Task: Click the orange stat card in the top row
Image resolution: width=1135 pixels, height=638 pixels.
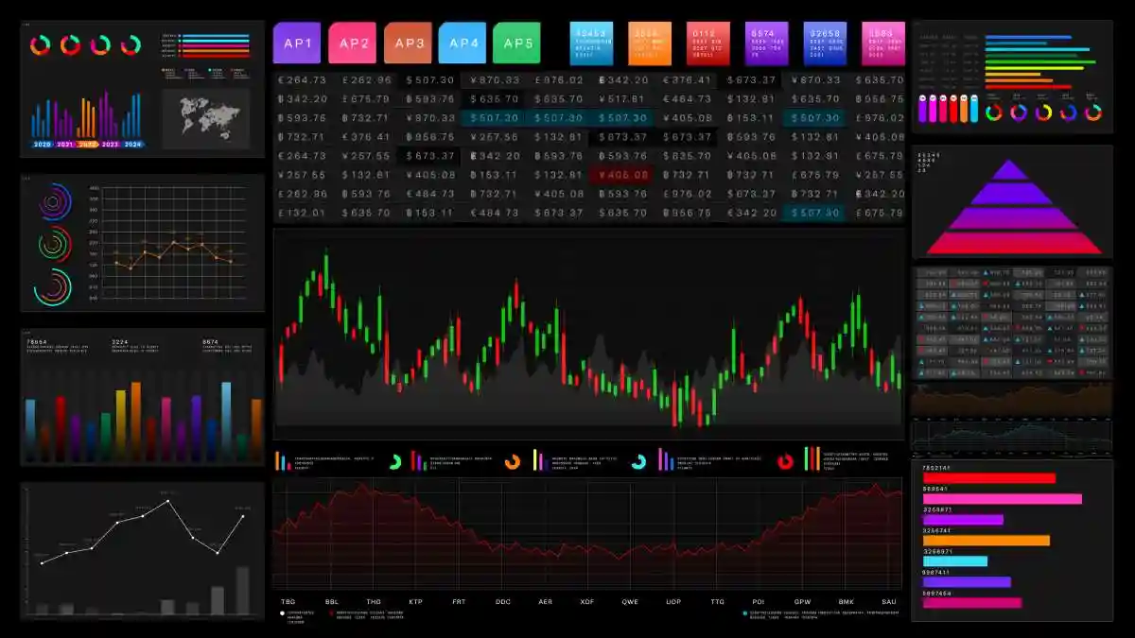Action: [x=650, y=43]
